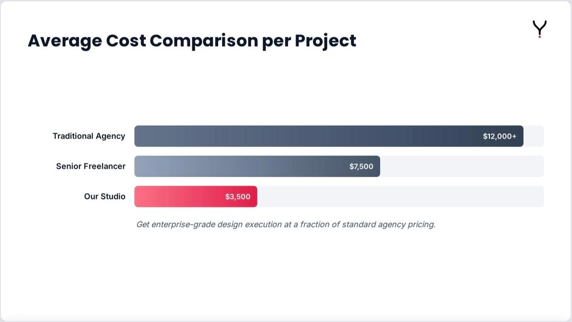Click the word 'Average' in the title
This screenshot has height=322, width=572.
[65, 41]
